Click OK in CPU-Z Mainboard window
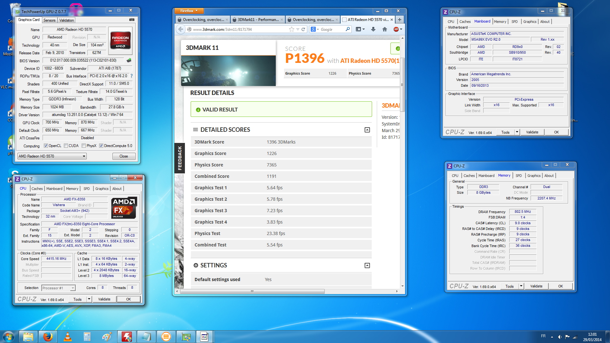 pos(557,132)
